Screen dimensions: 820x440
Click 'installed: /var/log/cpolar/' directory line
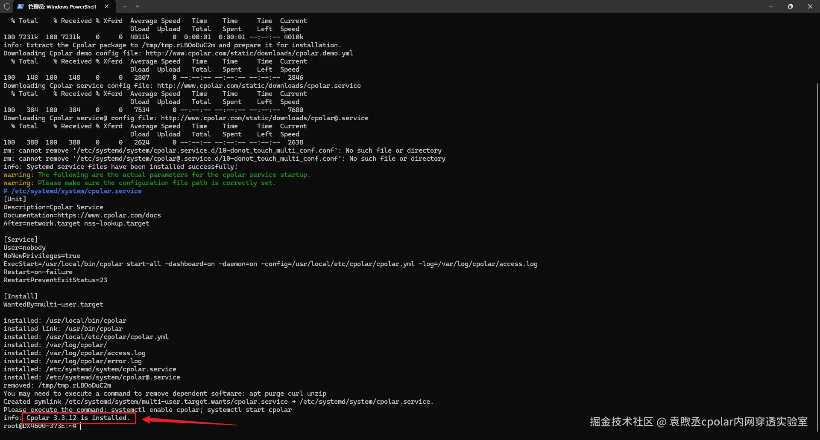pos(56,345)
